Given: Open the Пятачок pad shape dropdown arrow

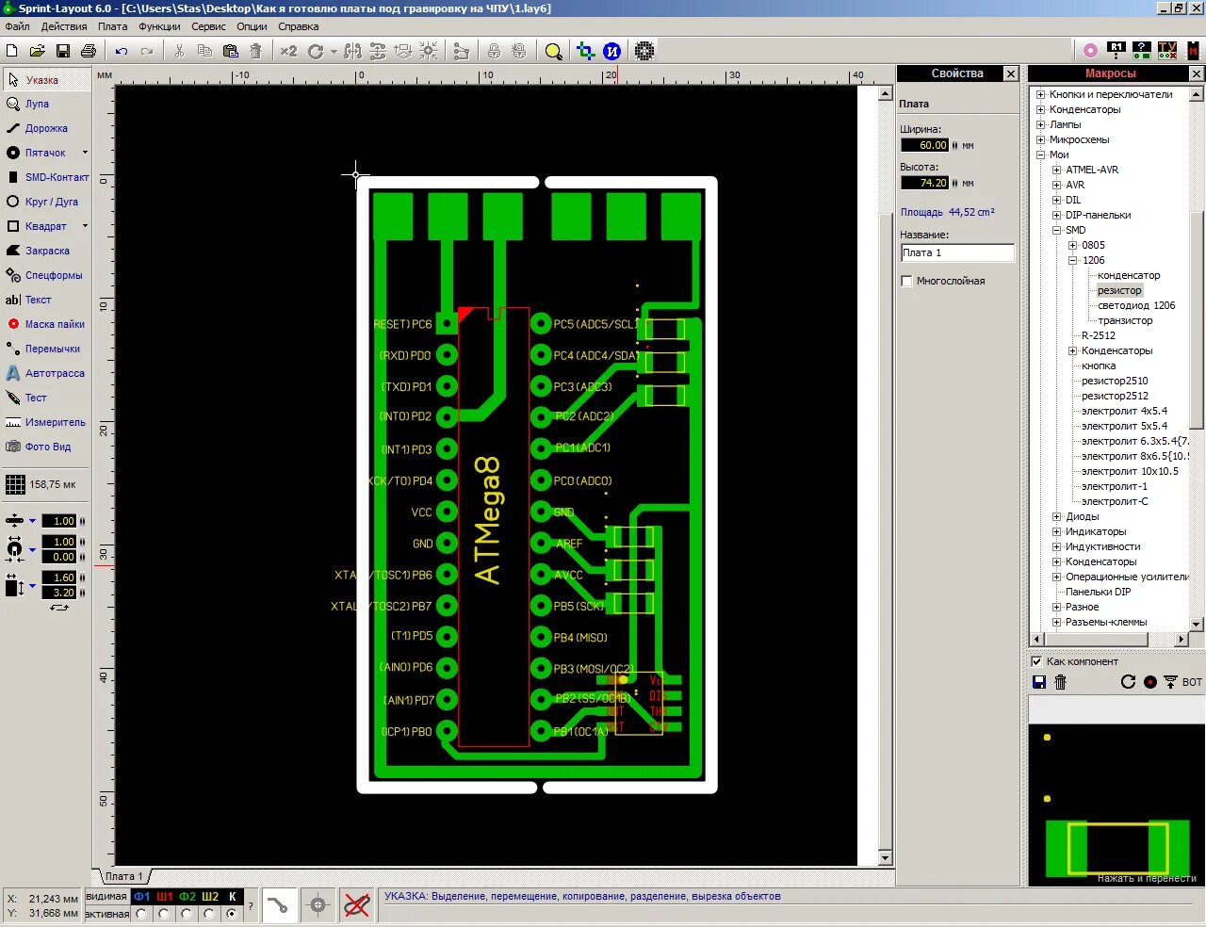Looking at the screenshot, I should click(x=85, y=153).
